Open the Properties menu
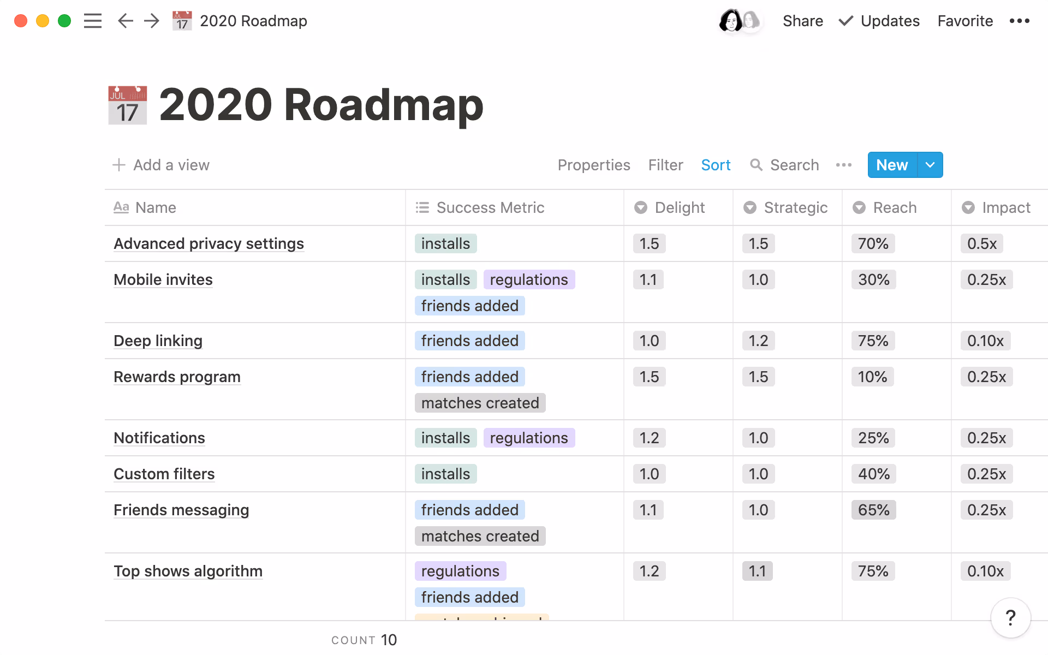Image resolution: width=1048 pixels, height=655 pixels. tap(593, 165)
